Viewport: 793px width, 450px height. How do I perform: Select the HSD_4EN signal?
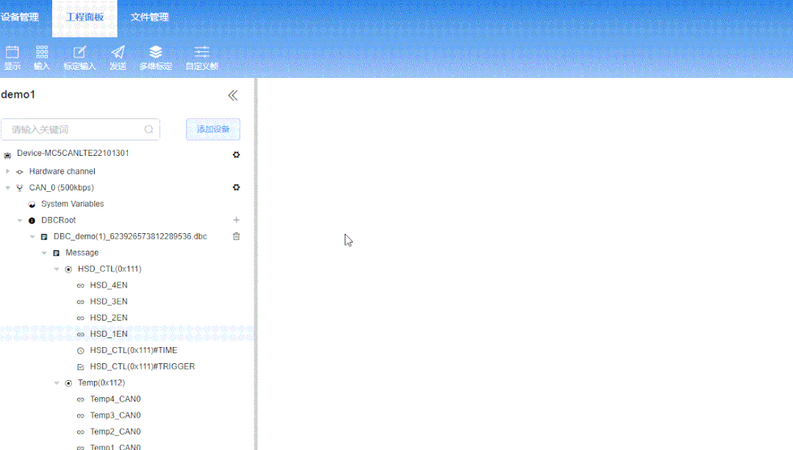(109, 285)
